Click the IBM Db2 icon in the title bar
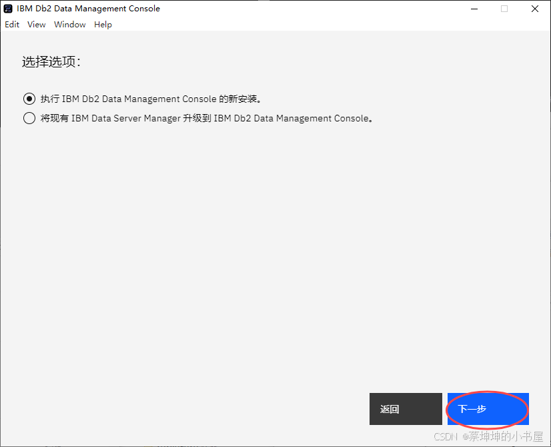 [7, 8]
